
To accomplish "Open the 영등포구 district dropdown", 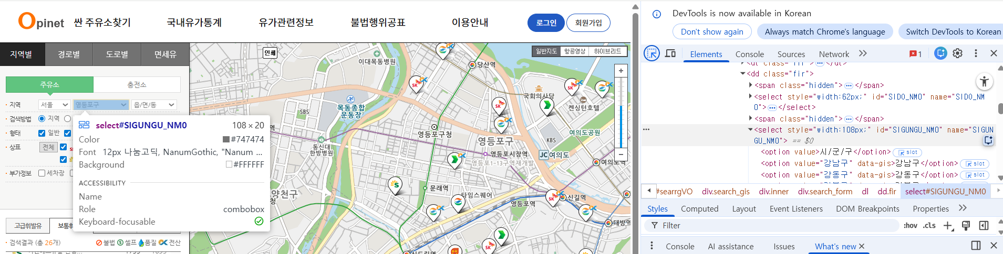I will [101, 105].
